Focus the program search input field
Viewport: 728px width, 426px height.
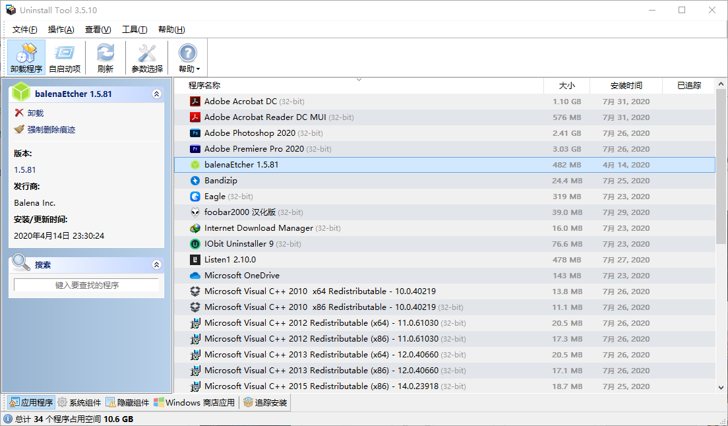(x=86, y=285)
